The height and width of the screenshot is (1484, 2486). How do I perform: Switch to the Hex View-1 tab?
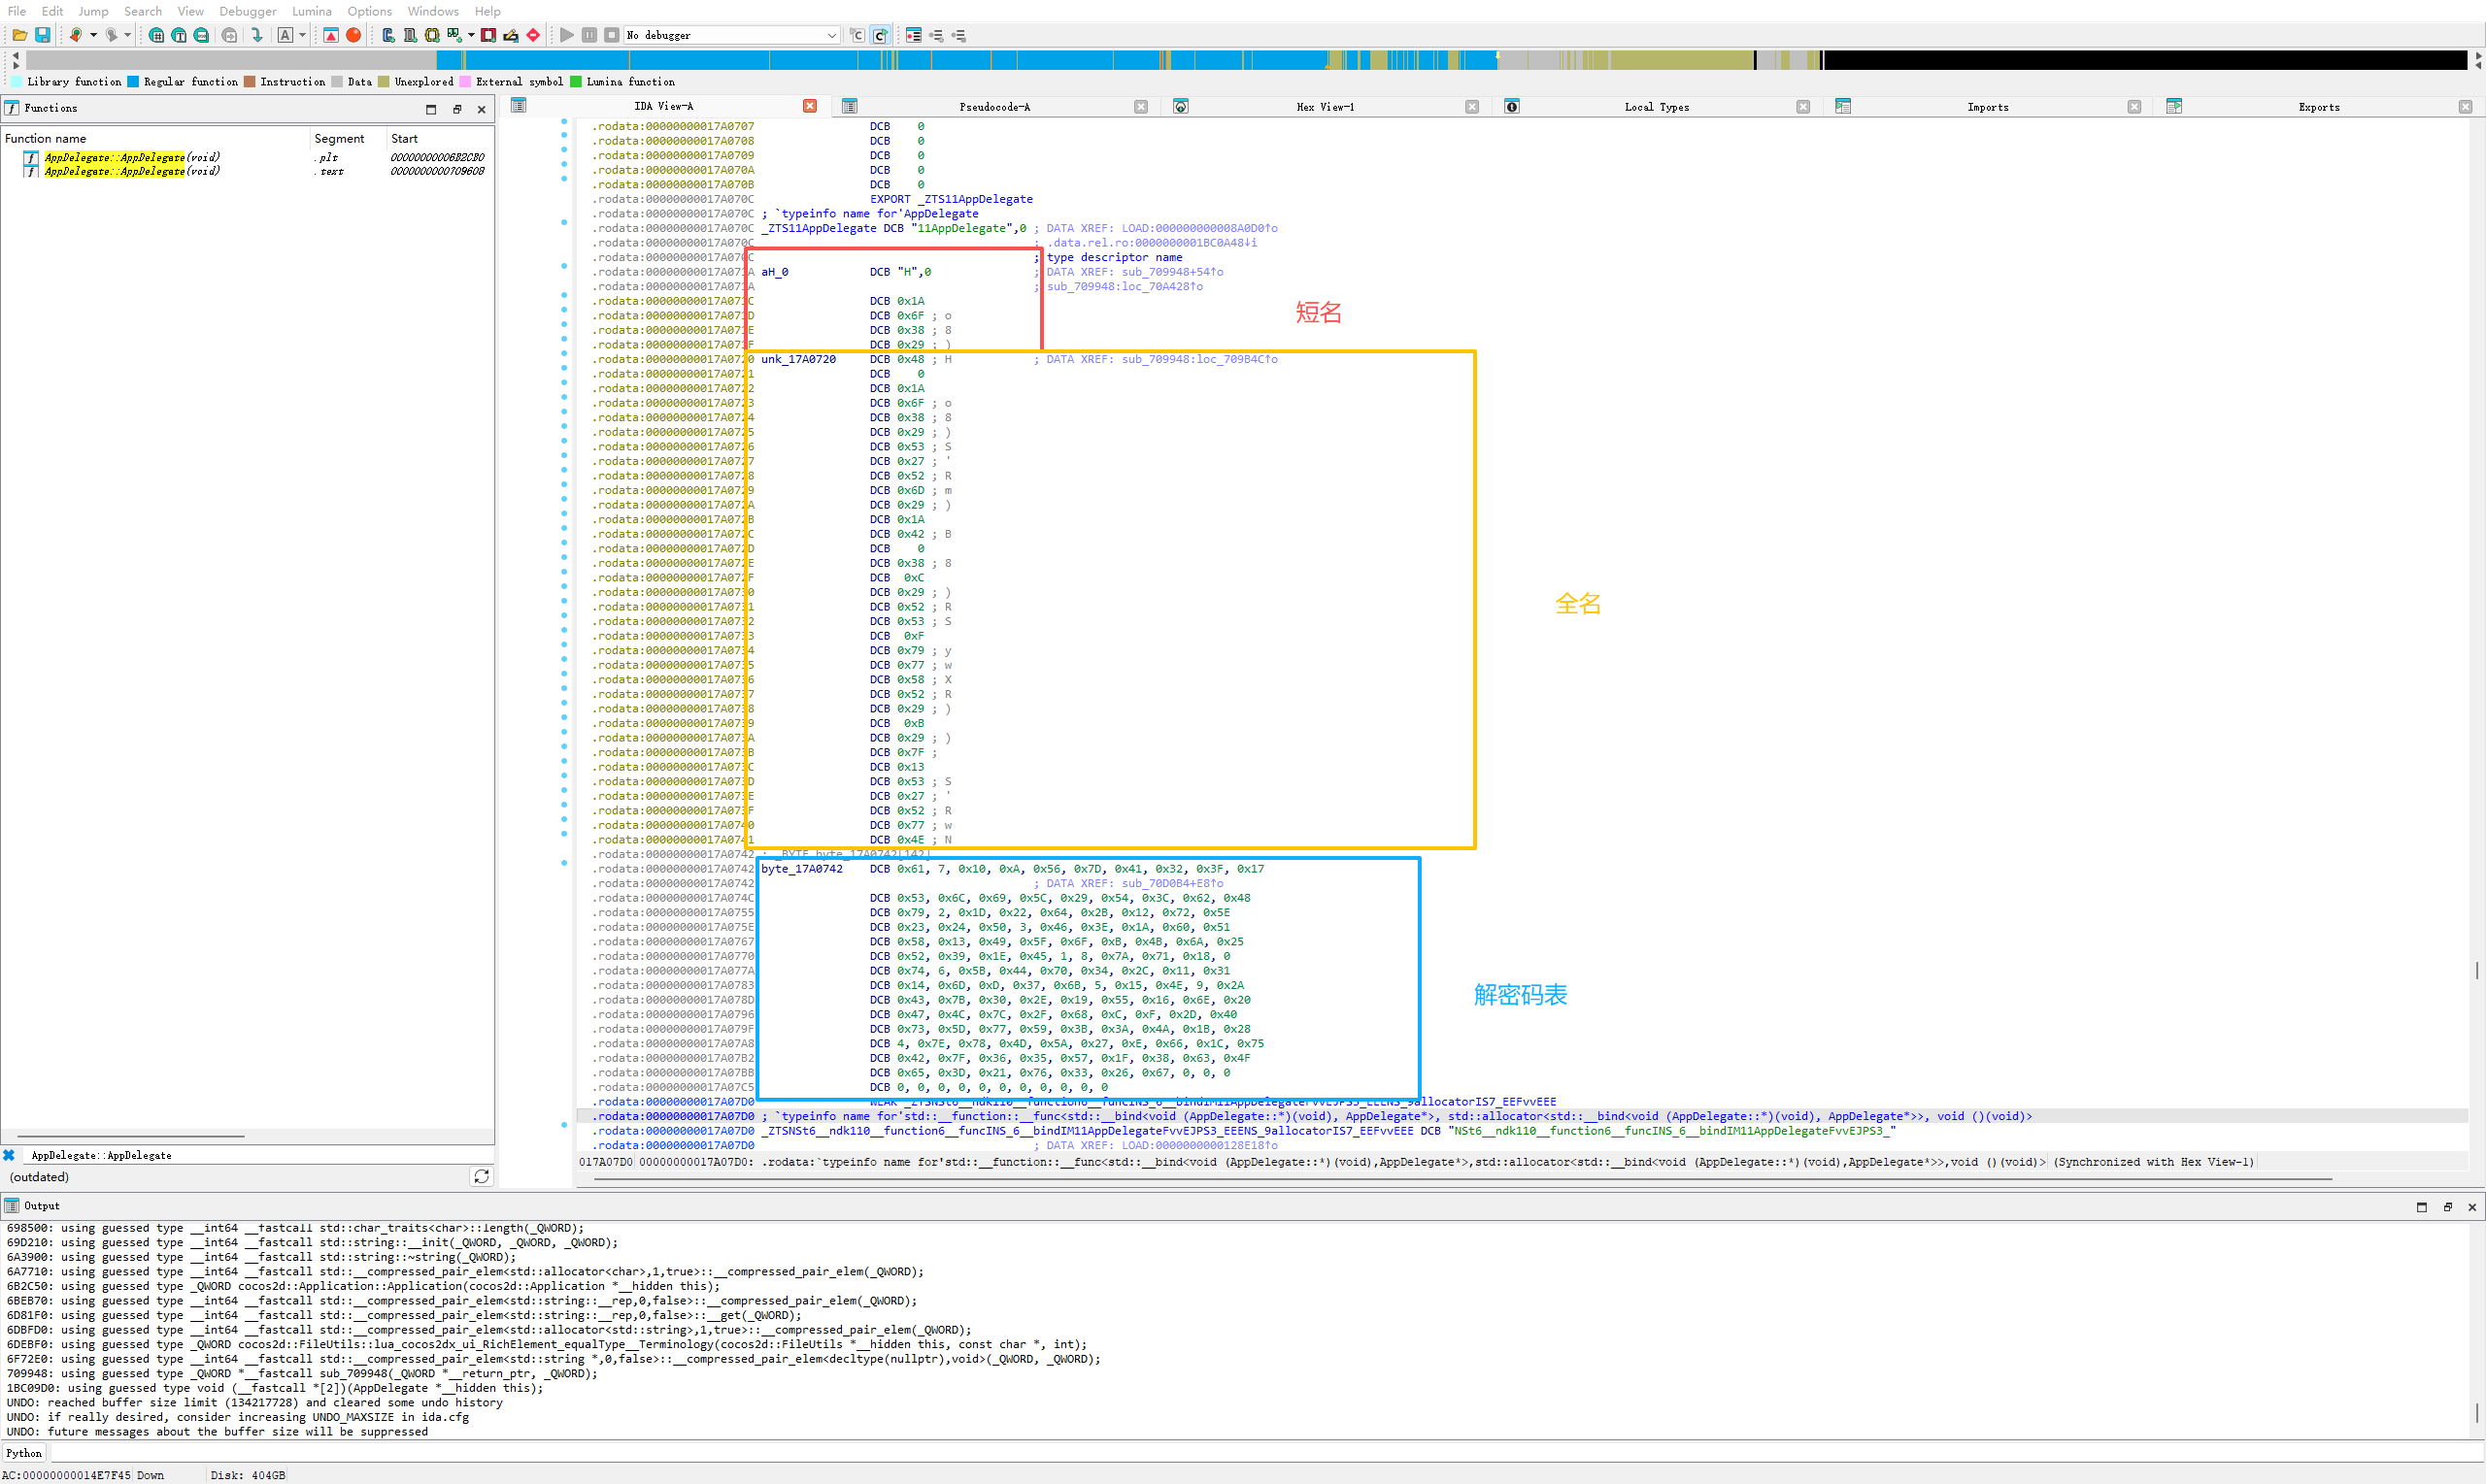tap(1324, 107)
